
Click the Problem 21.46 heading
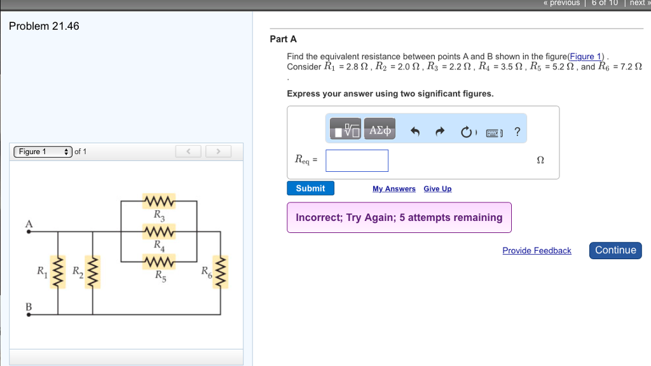pyautogui.click(x=44, y=26)
